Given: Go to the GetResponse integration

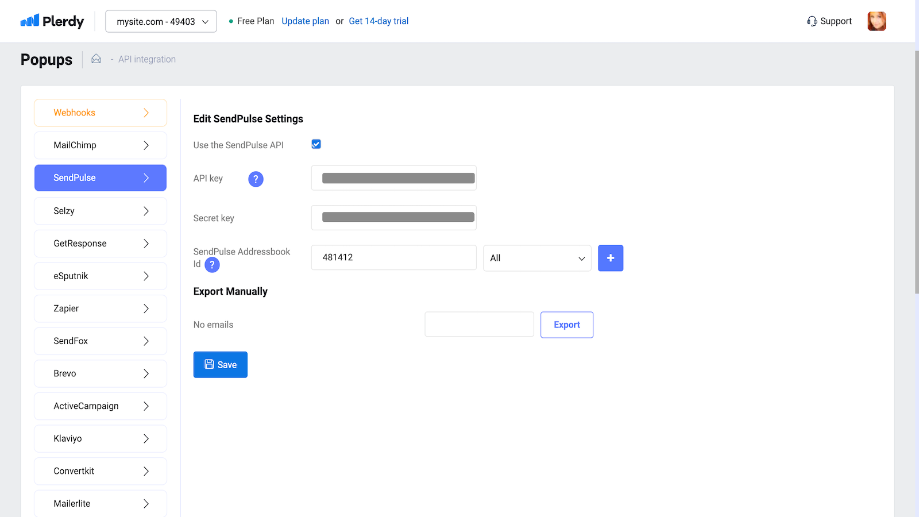Looking at the screenshot, I should point(101,244).
